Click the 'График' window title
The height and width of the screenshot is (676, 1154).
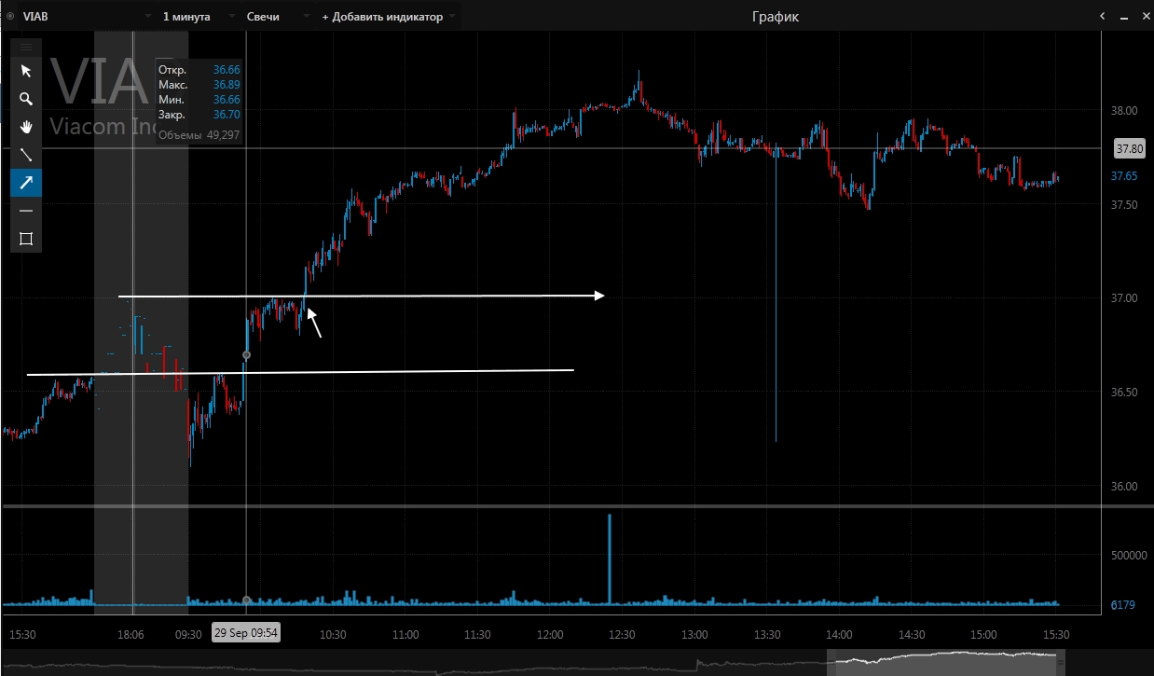775,17
